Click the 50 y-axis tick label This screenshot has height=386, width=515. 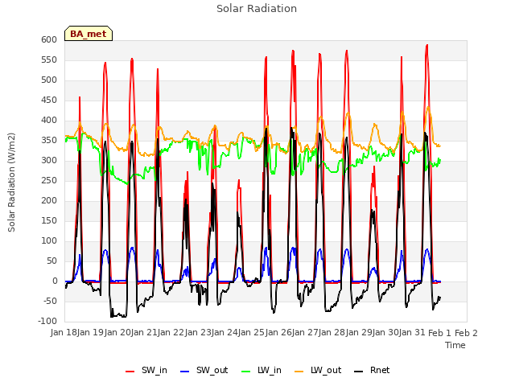coord(51,261)
